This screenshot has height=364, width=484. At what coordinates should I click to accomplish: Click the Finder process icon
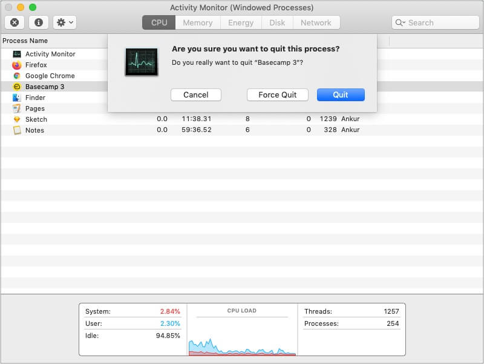(x=16, y=98)
